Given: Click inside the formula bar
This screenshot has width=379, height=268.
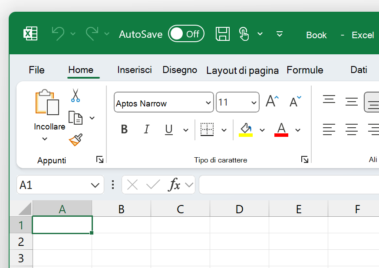Looking at the screenshot, I should [x=289, y=185].
